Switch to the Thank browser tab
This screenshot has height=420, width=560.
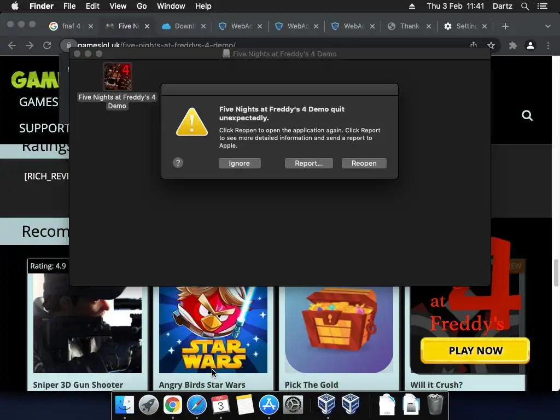pyautogui.click(x=408, y=26)
